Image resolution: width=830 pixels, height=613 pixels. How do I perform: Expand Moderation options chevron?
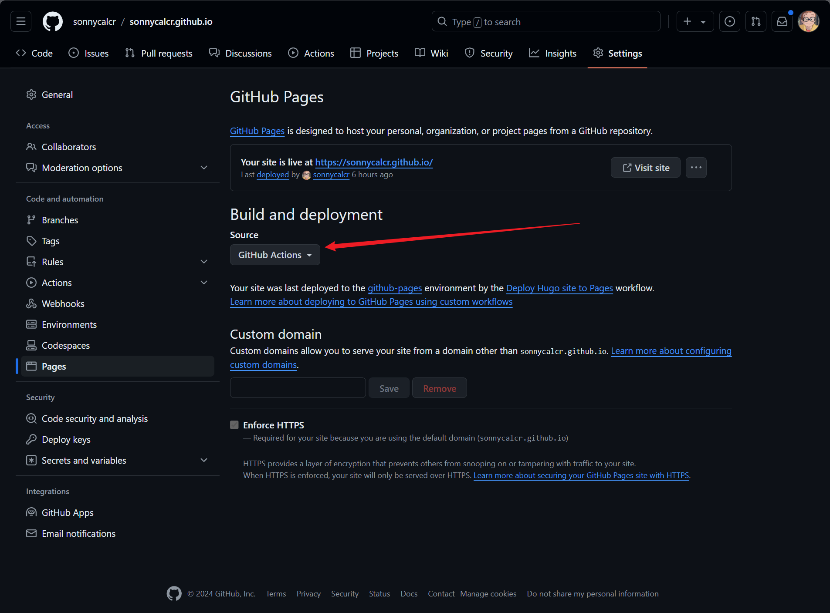[204, 168]
